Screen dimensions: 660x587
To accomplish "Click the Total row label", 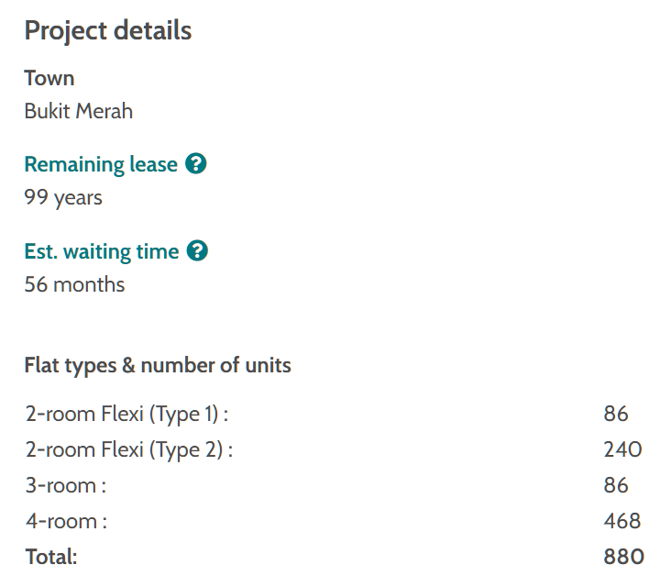I will click(x=51, y=556).
